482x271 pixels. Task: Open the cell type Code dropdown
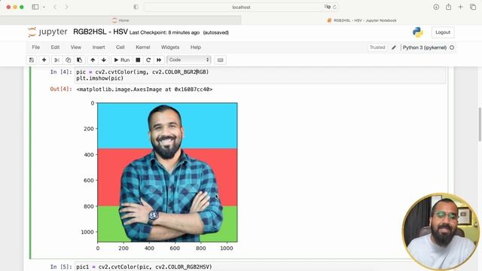[189, 60]
